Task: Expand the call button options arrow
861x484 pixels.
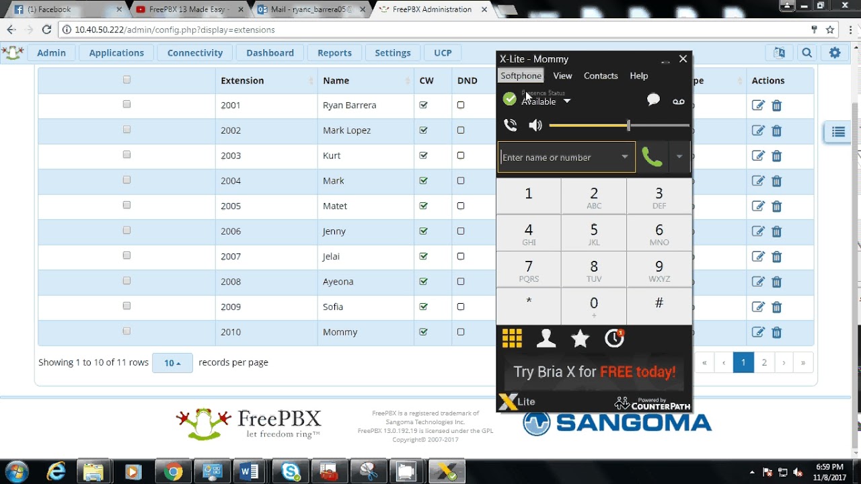Action: tap(679, 157)
